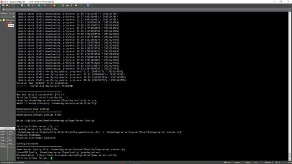The height and width of the screenshot is (164, 292).
Task: Click the xterm status bar entry
Action: pos(237,163)
